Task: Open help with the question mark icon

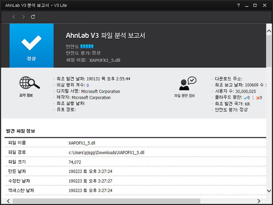Action: pos(238,5)
